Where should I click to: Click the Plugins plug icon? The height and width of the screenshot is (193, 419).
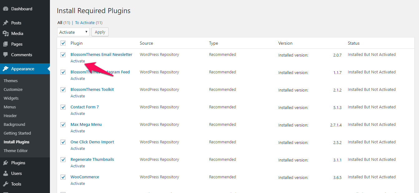[x=5, y=163]
